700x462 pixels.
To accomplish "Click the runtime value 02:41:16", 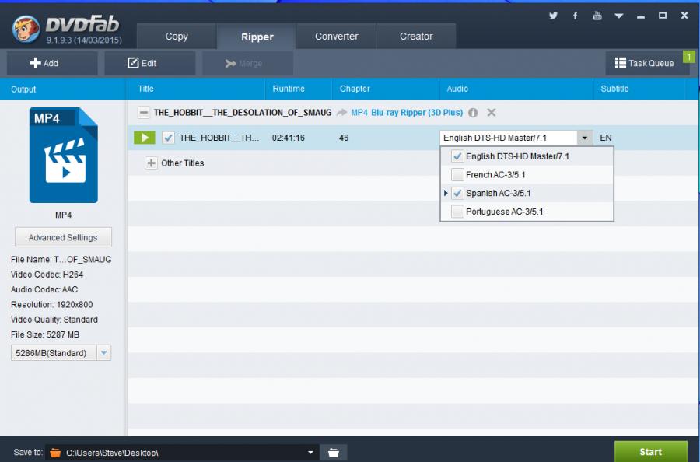I will pyautogui.click(x=289, y=138).
